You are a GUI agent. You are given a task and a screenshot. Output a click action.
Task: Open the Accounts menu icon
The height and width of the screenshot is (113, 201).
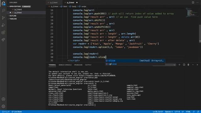(3, 99)
